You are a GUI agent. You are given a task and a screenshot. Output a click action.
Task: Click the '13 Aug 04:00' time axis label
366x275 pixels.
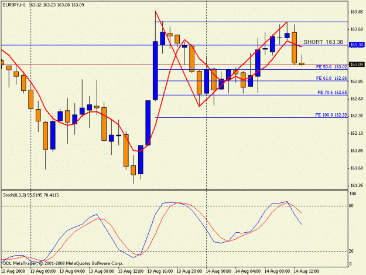[72, 271]
